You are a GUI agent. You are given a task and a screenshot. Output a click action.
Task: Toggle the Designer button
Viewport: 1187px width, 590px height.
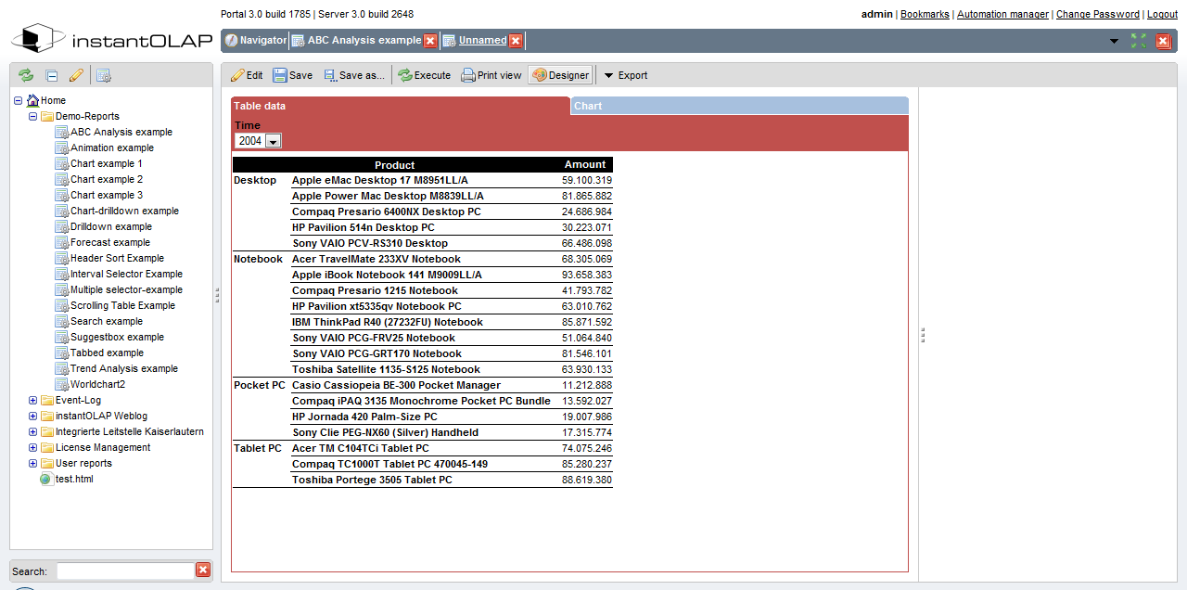(560, 75)
